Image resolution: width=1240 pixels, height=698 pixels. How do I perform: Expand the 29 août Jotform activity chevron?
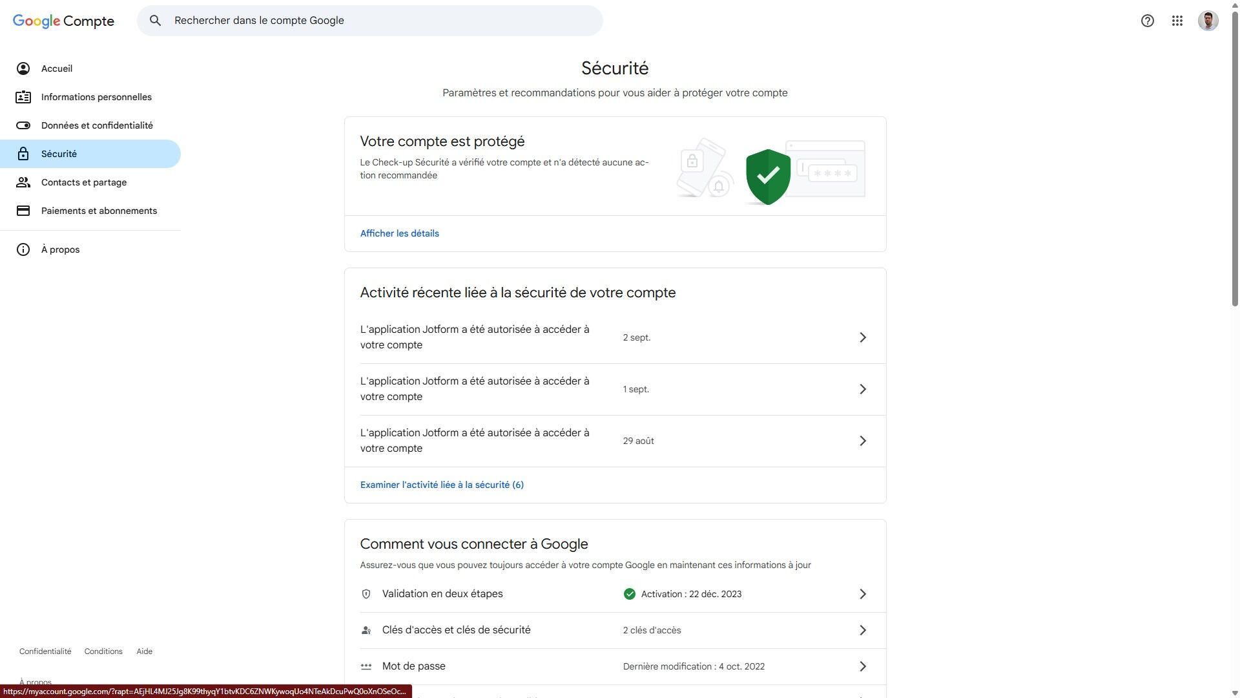(862, 441)
